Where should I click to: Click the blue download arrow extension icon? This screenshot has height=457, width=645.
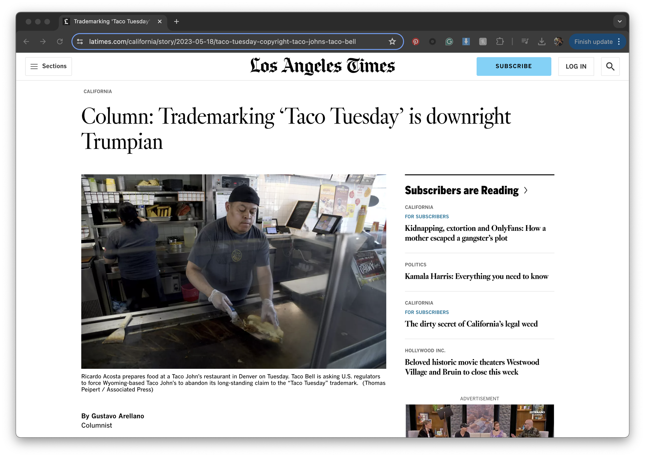pyautogui.click(x=466, y=42)
